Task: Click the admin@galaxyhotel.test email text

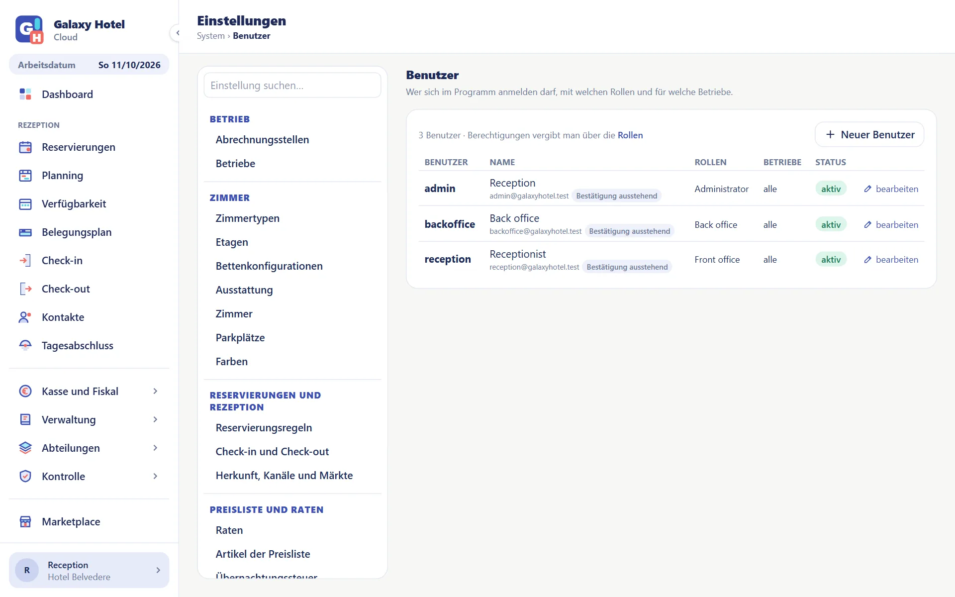Action: (529, 196)
